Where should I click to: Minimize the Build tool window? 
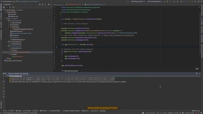200,73
